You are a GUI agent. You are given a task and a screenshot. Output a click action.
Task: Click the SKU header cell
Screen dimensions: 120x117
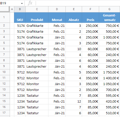[20, 17]
